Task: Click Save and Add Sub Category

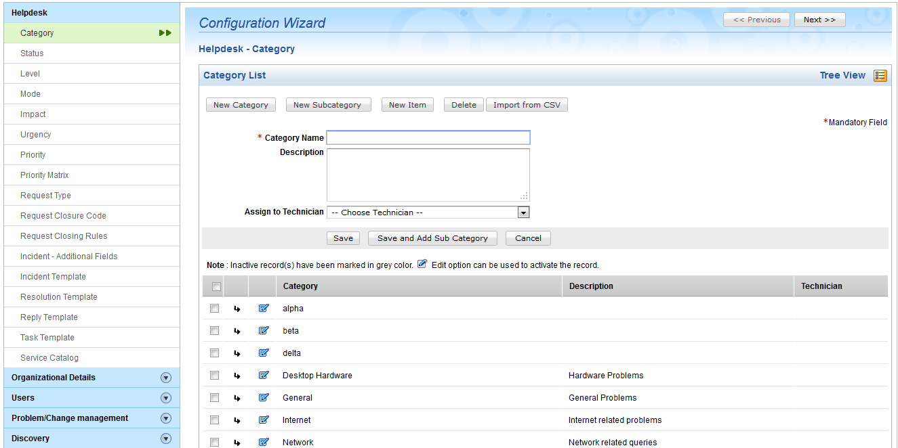Action: (432, 238)
